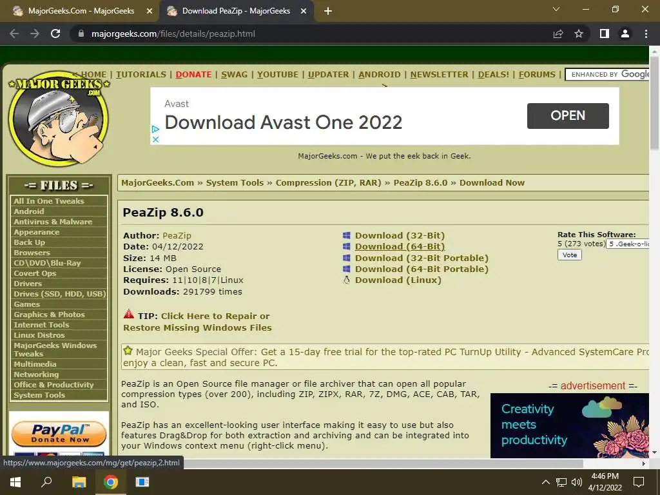Screen dimensions: 660x495
Task: Open the DONATE nav link
Action: point(193,75)
